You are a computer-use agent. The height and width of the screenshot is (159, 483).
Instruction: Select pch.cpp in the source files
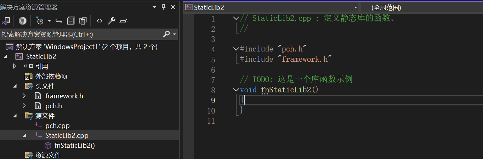pyautogui.click(x=57, y=126)
